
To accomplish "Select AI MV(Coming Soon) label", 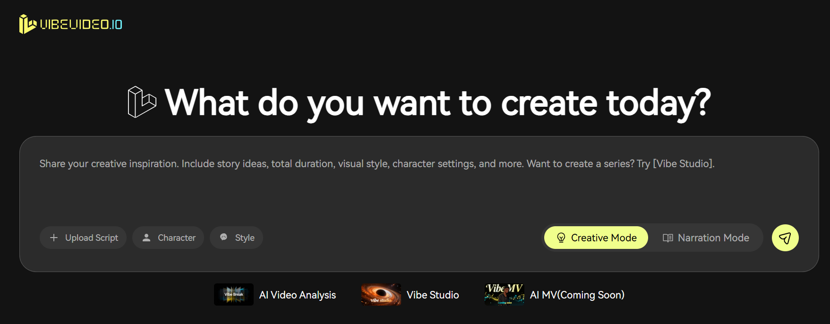I will pyautogui.click(x=577, y=295).
